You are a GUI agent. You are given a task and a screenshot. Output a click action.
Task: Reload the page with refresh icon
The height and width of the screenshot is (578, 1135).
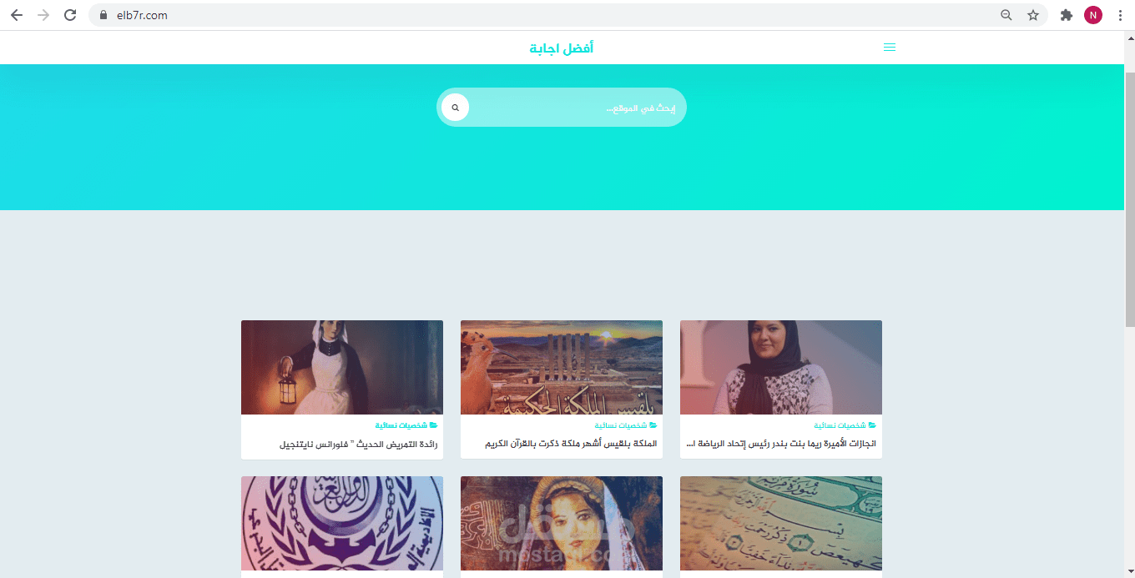(70, 15)
